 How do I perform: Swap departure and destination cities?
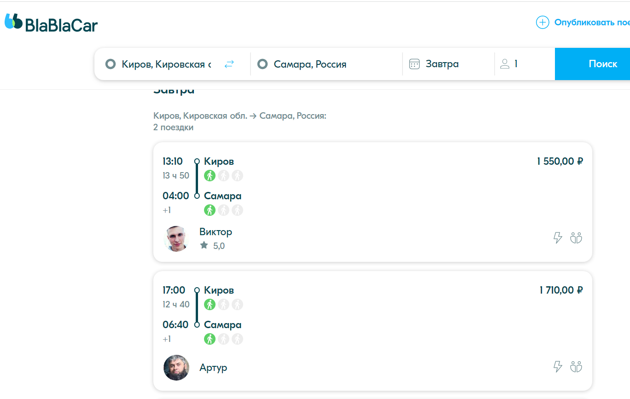(x=229, y=64)
